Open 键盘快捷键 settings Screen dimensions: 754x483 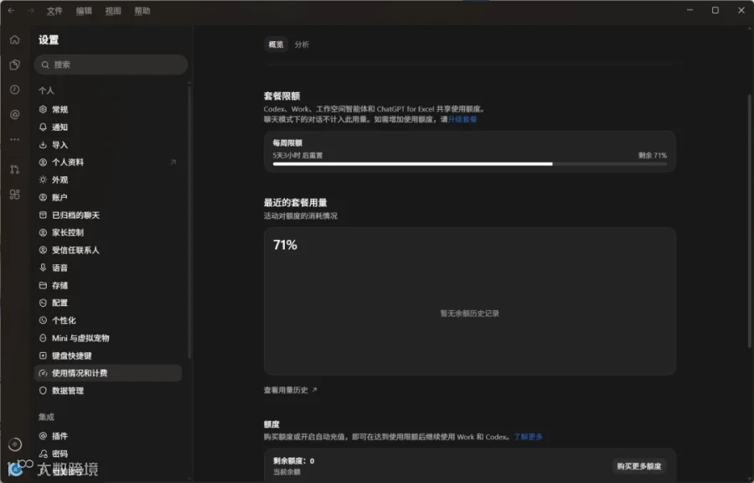point(108,356)
